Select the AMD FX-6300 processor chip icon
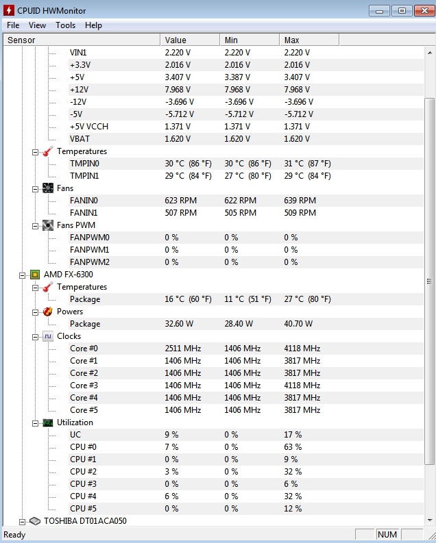436x543 pixels. click(35, 275)
